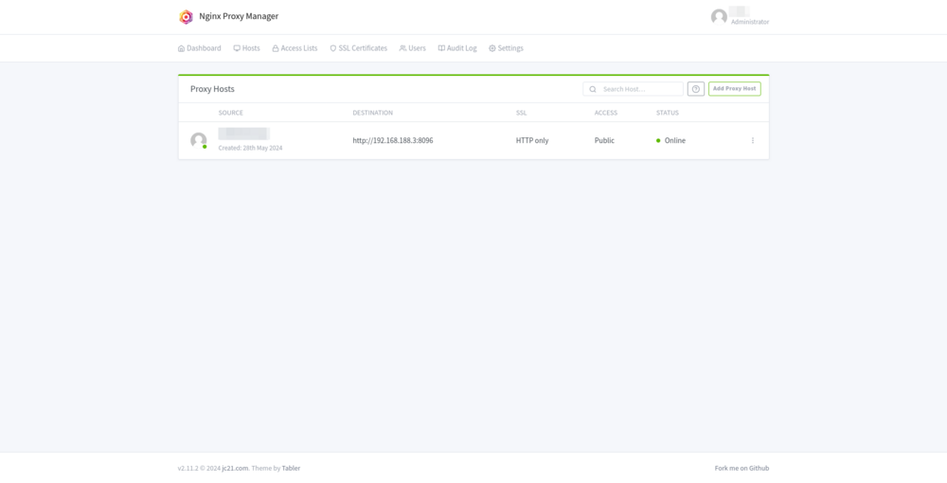Click the Nginx Proxy Manager title text
Viewport: 947px width, 483px height.
[x=239, y=17]
